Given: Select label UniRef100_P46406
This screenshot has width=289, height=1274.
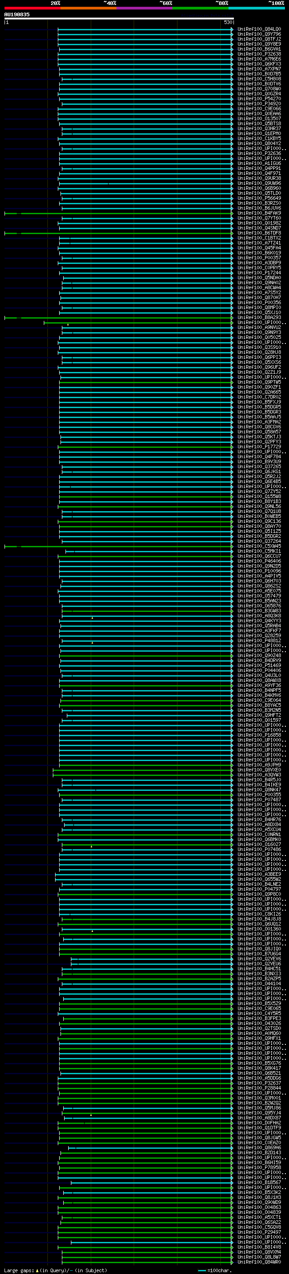Looking at the screenshot, I should [259, 561].
